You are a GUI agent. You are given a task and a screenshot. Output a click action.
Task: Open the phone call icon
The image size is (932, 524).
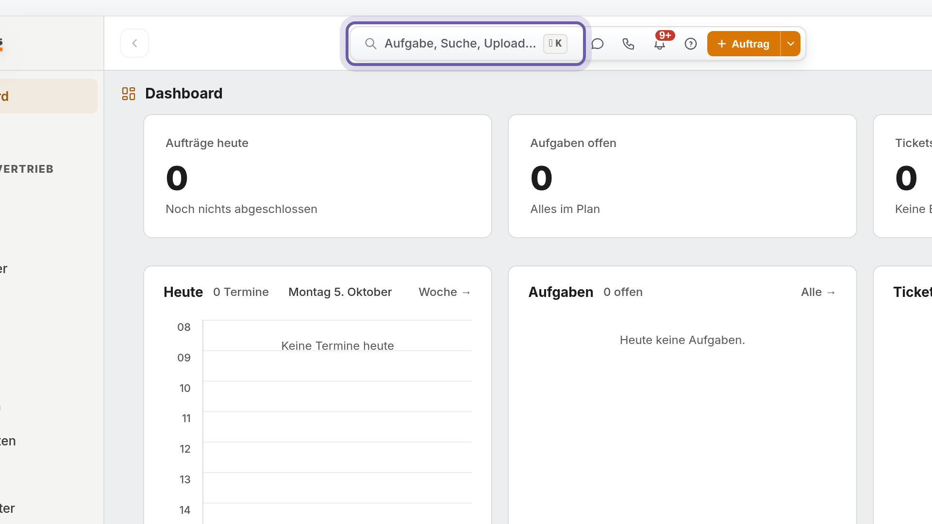coord(629,44)
